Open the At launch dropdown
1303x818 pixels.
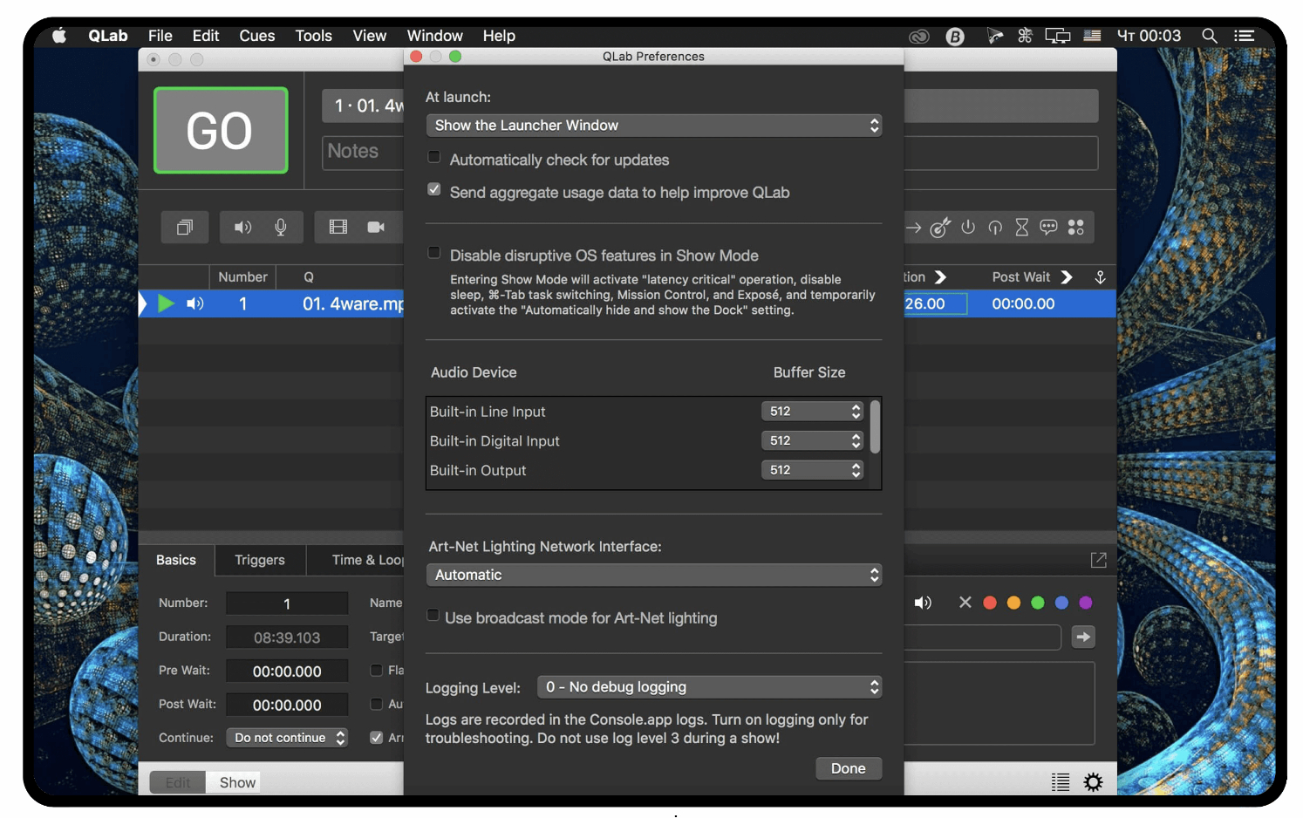tap(653, 126)
